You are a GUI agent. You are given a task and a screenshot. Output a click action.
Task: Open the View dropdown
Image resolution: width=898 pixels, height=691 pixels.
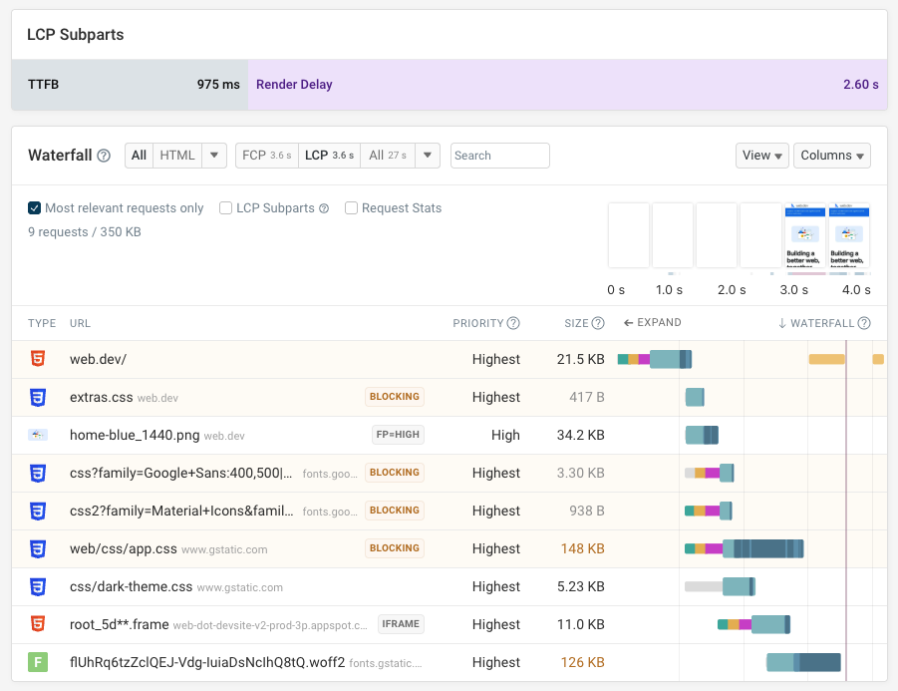tap(761, 156)
